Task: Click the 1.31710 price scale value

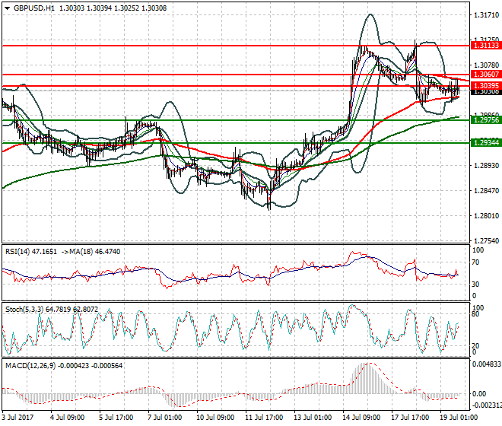Action: [486, 15]
